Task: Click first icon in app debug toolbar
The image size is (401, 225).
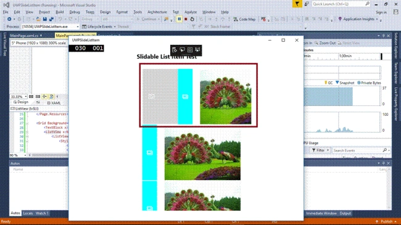Action: pyautogui.click(x=175, y=49)
